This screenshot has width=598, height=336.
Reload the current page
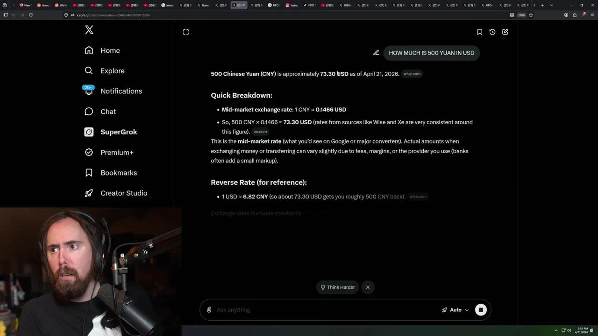pos(31,15)
